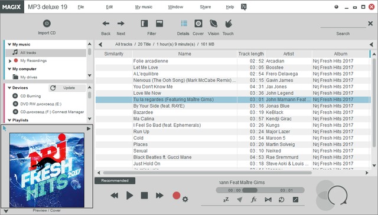
Task: Rewind with the skip-back control
Action: tap(115, 196)
